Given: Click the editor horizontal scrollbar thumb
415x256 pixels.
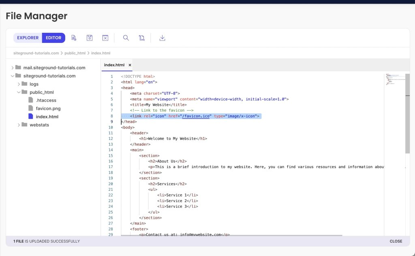Looking at the screenshot, I should [x=231, y=235].
